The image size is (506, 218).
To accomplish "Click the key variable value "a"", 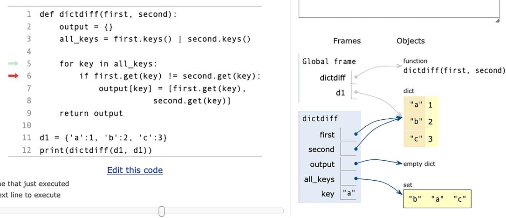I will point(349,192).
